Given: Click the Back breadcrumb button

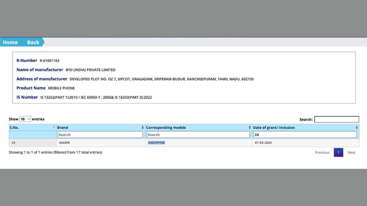Looking at the screenshot, I should pyautogui.click(x=33, y=42).
